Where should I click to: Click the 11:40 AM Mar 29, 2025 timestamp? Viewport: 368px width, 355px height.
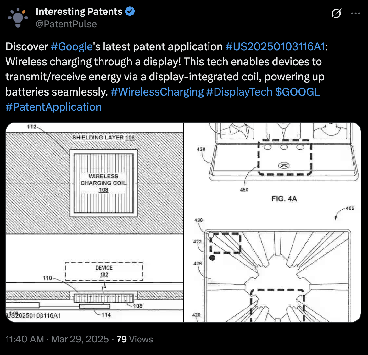pos(57,339)
